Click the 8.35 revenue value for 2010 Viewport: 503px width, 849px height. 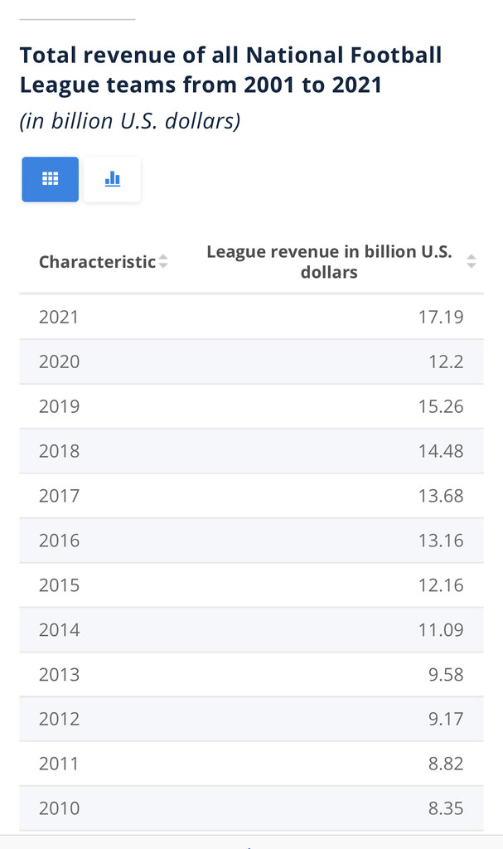pyautogui.click(x=446, y=808)
